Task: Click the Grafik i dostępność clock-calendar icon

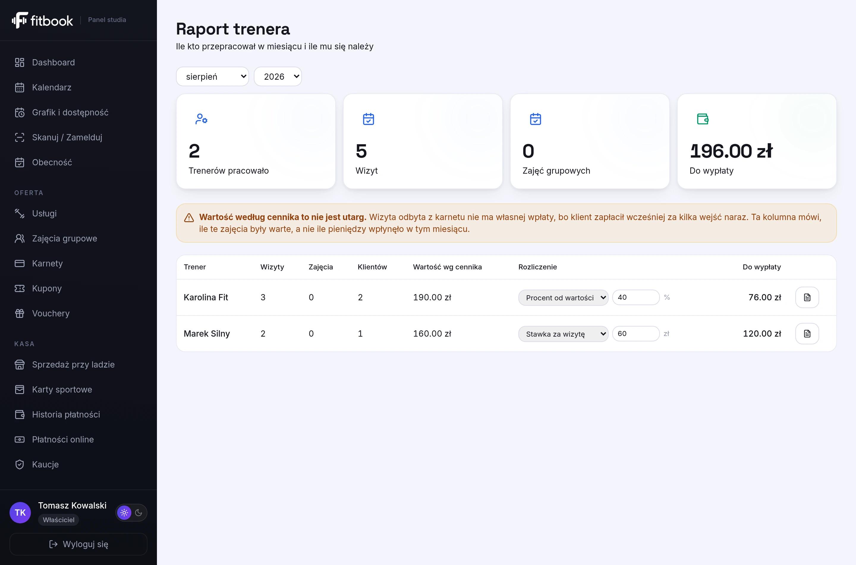Action: click(x=19, y=112)
